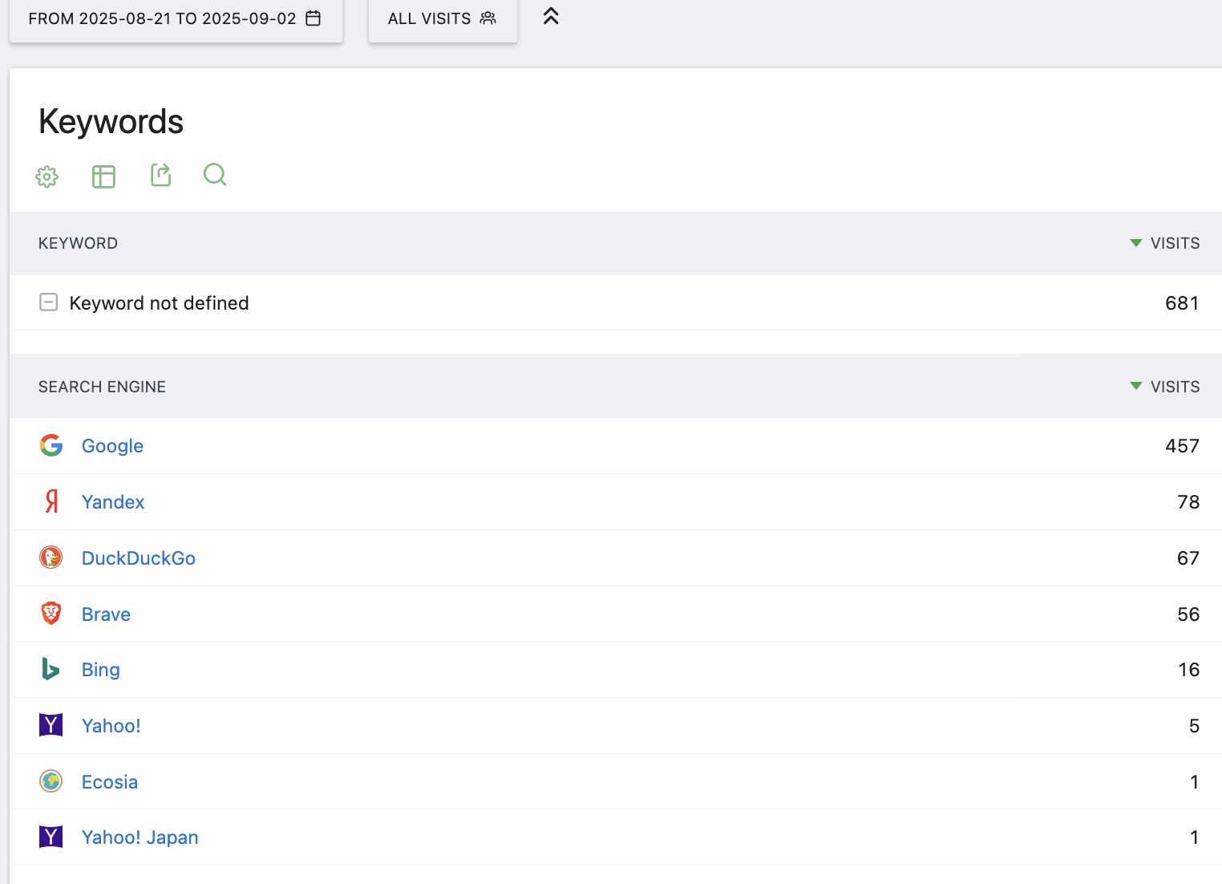Sort keywords by Visits column header
The image size is (1222, 884).
pos(1174,243)
